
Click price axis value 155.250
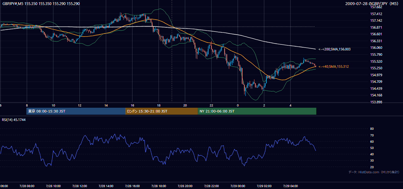[x=377, y=68]
